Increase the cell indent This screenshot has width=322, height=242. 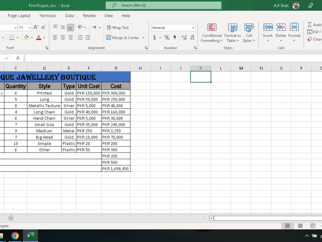tap(88, 37)
